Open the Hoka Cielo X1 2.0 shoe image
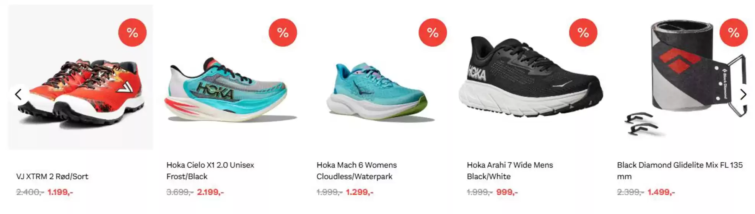The height and width of the screenshot is (214, 755). 230,90
